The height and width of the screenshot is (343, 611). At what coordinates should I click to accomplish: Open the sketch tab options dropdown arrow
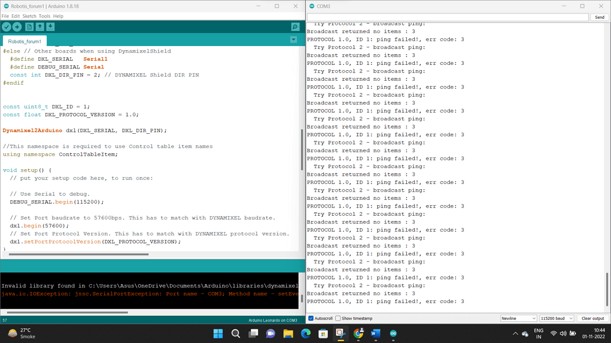tap(293, 39)
